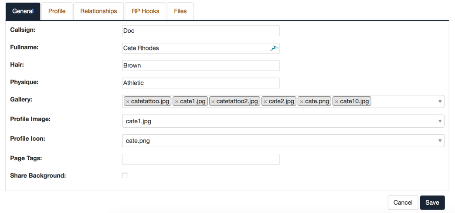This screenshot has width=455, height=213.
Task: Go to the RP Hooks tab
Action: click(x=146, y=11)
